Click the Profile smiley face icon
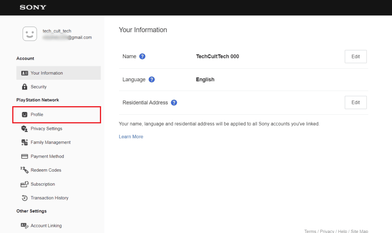This screenshot has height=233, width=392. [24, 115]
